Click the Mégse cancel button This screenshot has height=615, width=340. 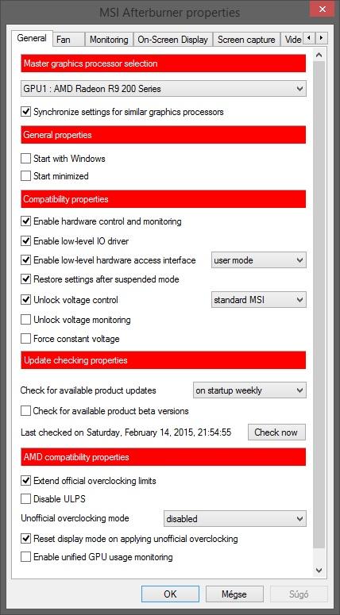[234, 594]
